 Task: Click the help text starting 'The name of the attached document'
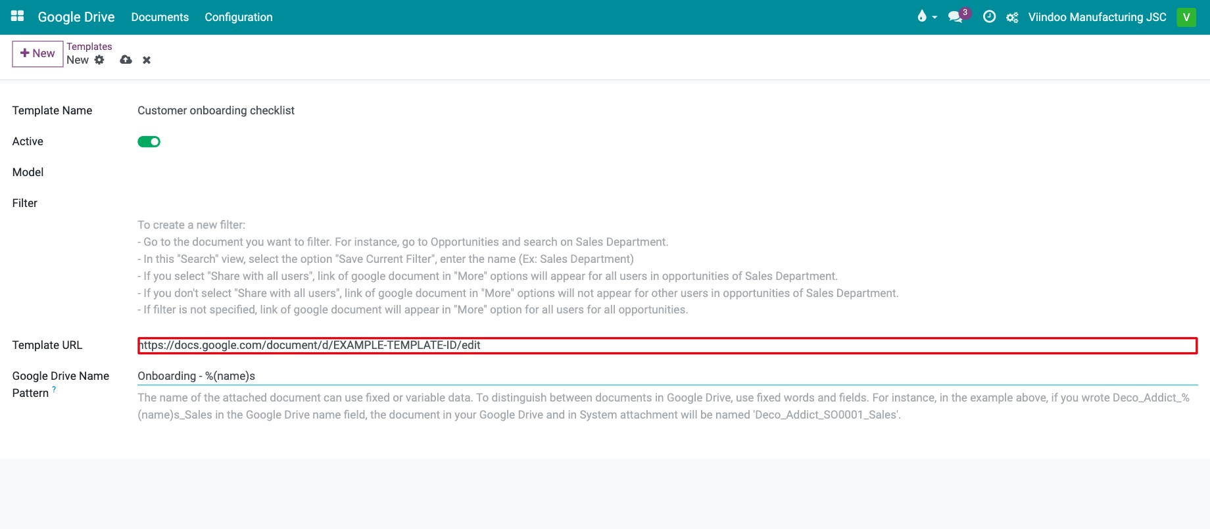(664, 406)
